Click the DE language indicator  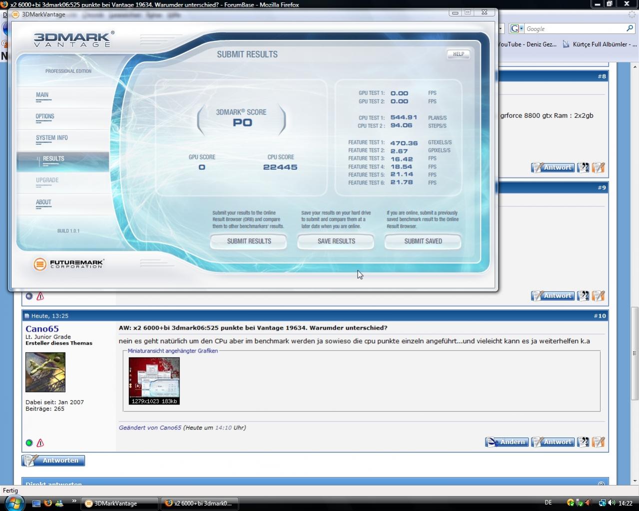pyautogui.click(x=548, y=503)
